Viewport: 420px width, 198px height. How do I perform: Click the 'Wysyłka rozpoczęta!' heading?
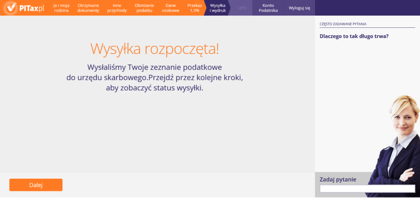155,49
